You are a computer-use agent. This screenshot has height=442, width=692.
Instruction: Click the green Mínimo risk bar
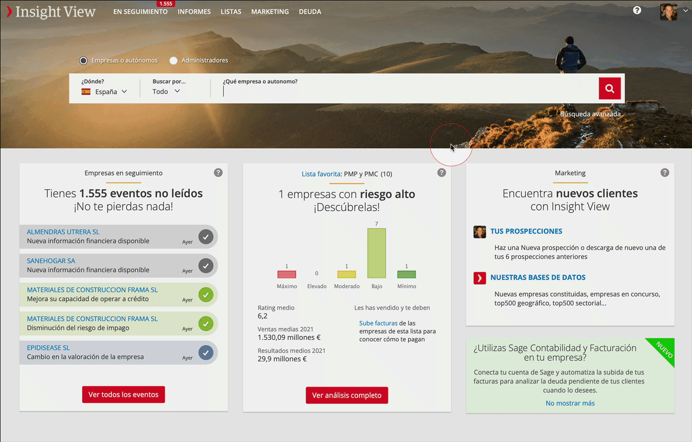click(406, 274)
